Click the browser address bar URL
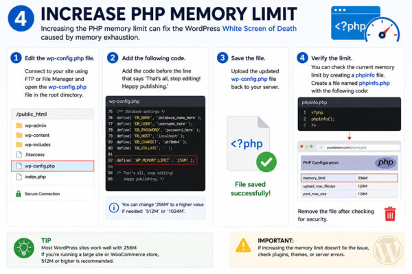The height and width of the screenshot is (274, 412). 346,148
